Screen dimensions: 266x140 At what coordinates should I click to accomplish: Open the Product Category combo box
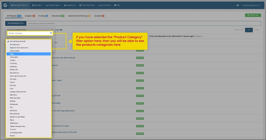(x=30, y=33)
